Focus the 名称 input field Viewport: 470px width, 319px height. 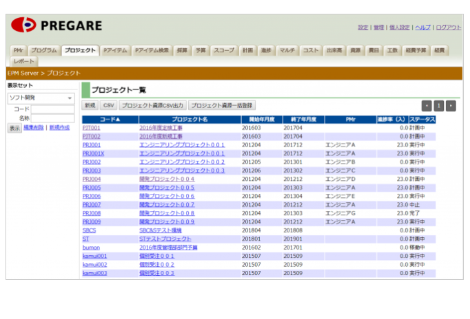coord(52,118)
